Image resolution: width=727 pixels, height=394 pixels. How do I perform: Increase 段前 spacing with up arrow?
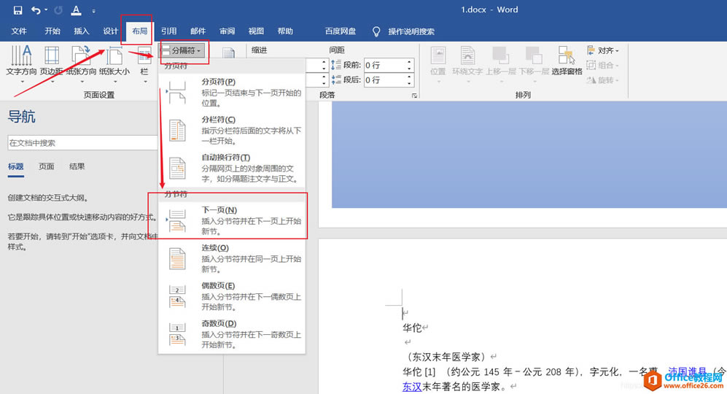[x=409, y=62]
